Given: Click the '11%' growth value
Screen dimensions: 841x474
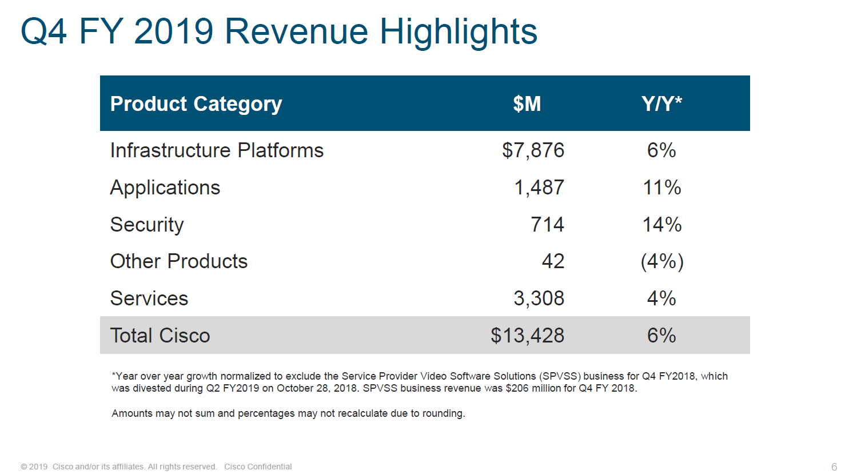Looking at the screenshot, I should (x=661, y=188).
